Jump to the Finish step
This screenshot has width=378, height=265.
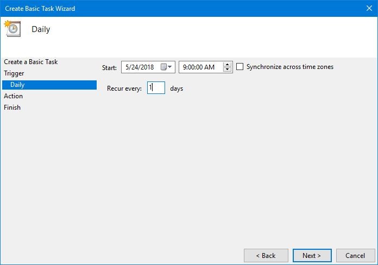pyautogui.click(x=12, y=108)
